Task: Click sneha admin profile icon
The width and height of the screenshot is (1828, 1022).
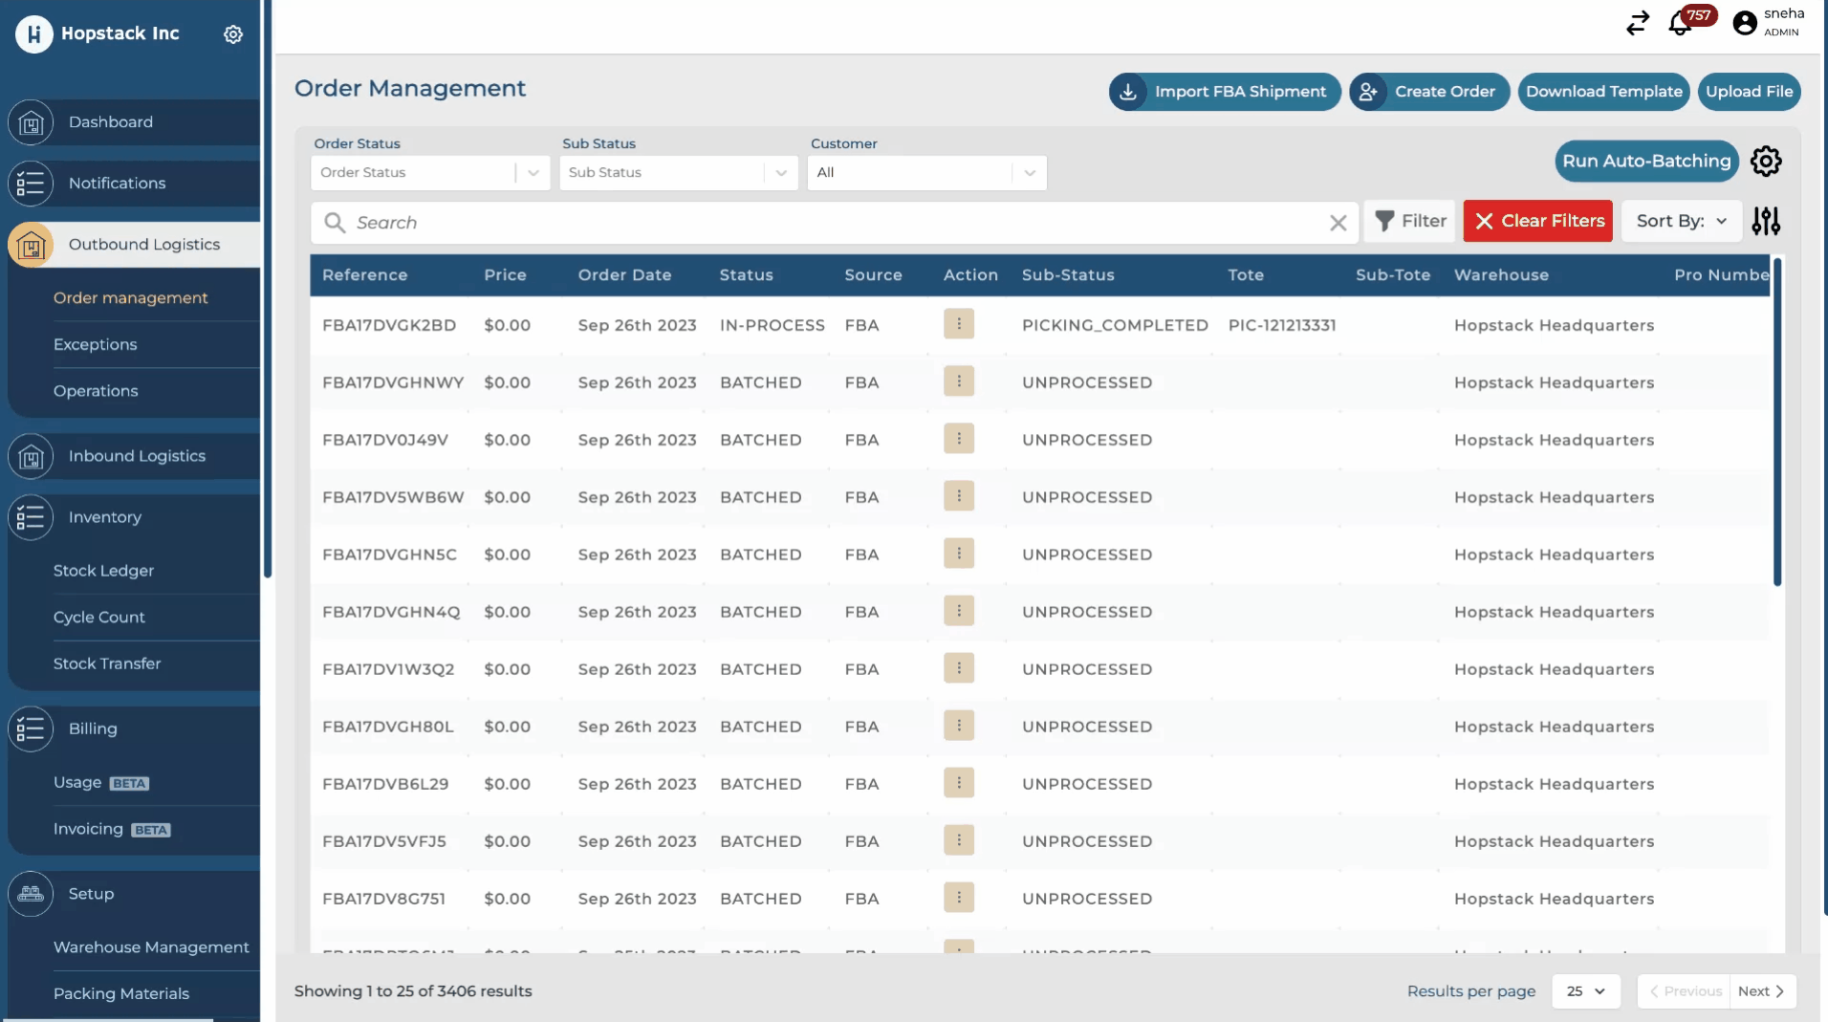Action: click(1745, 23)
